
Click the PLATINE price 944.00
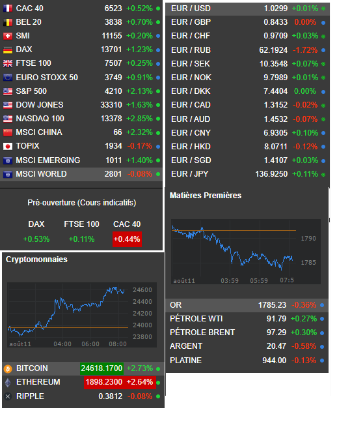(x=274, y=361)
